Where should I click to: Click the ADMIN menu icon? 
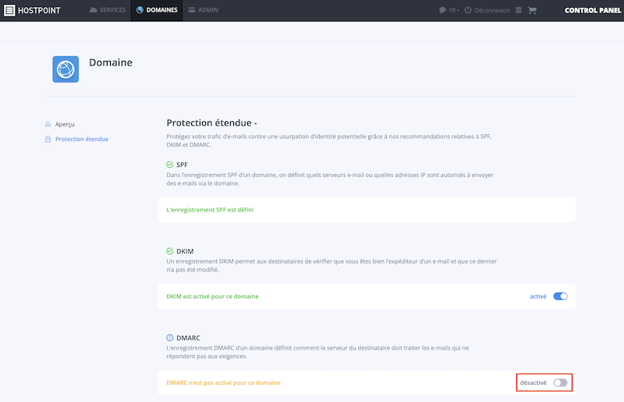(x=192, y=10)
